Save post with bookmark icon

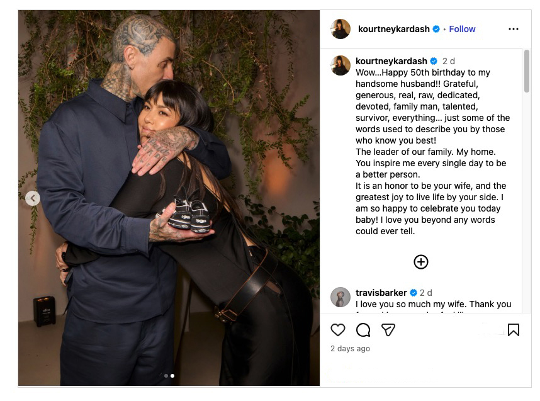[513, 330]
